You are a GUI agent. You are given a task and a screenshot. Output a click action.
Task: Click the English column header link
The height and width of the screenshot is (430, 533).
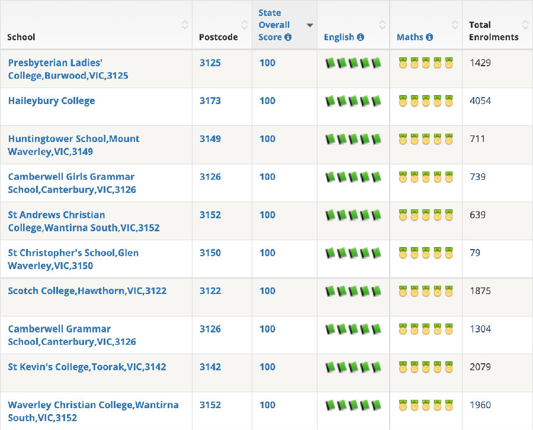[339, 37]
